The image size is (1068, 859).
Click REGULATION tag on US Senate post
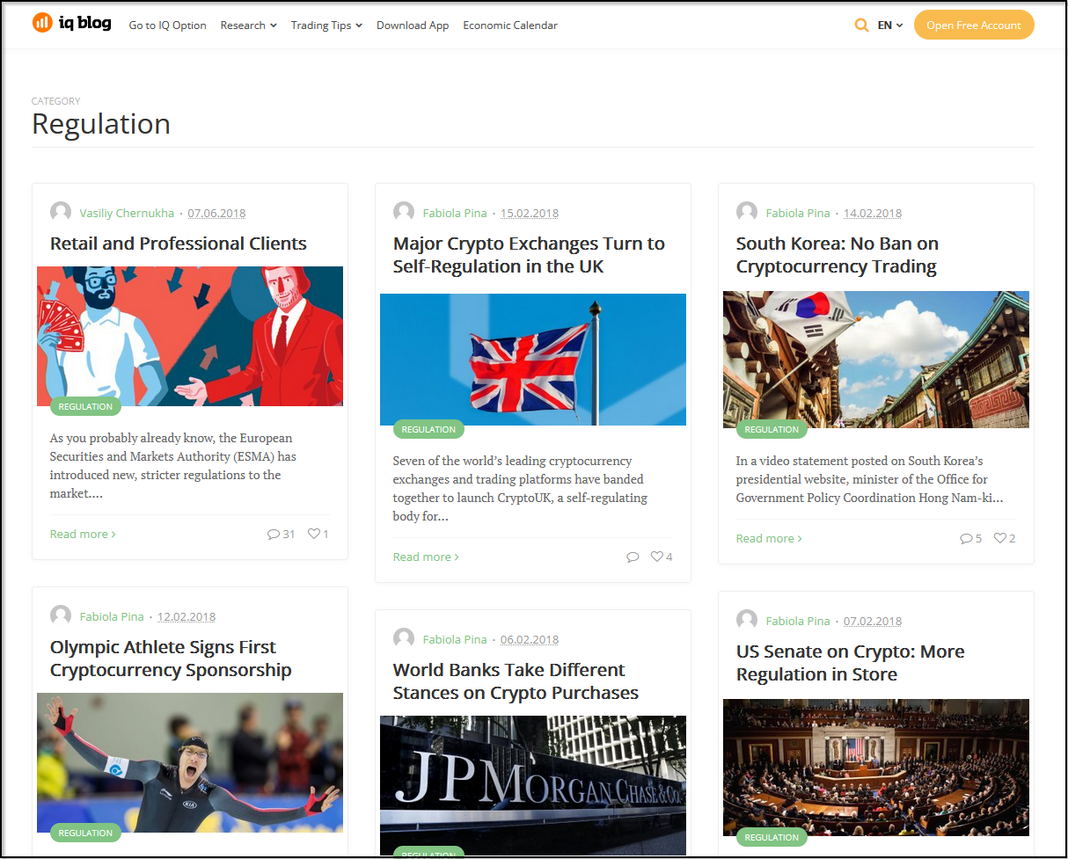click(x=772, y=837)
